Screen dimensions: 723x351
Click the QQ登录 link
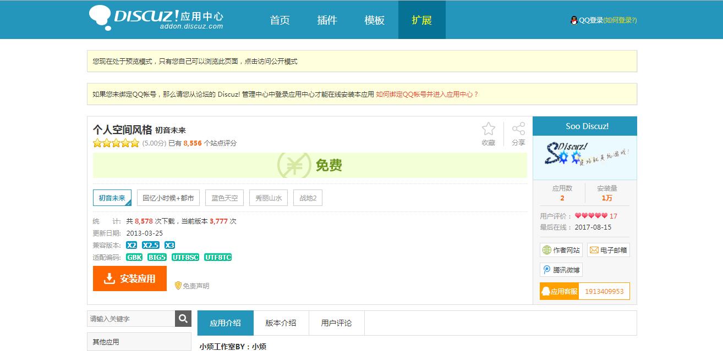(591, 20)
